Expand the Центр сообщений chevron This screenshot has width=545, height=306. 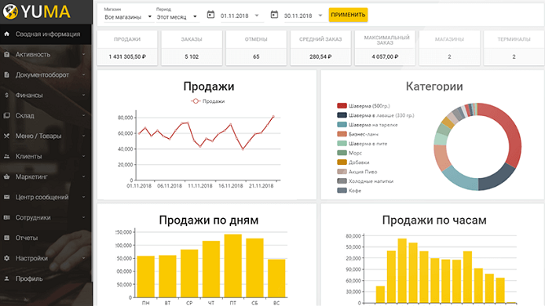coord(84,197)
